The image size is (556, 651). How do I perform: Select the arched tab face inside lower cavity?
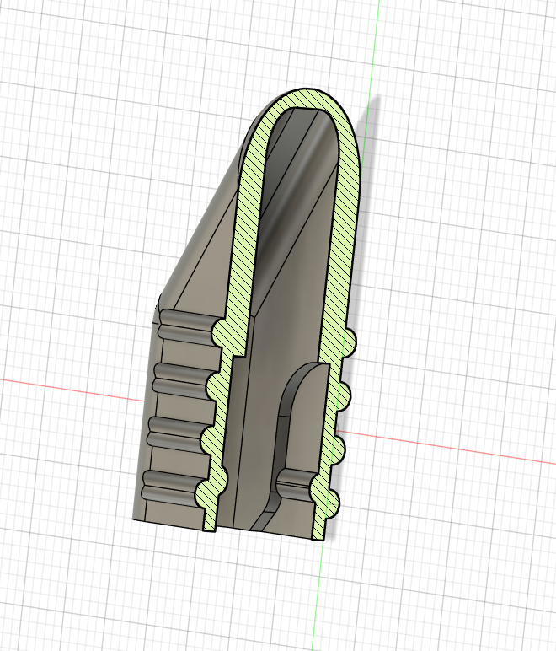click(x=306, y=419)
